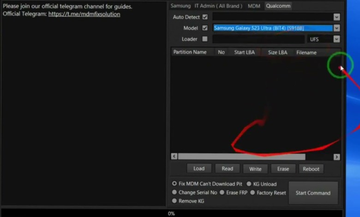Image resolution: width=360 pixels, height=217 pixels.
Task: Click the Filename column header
Action: point(306,52)
